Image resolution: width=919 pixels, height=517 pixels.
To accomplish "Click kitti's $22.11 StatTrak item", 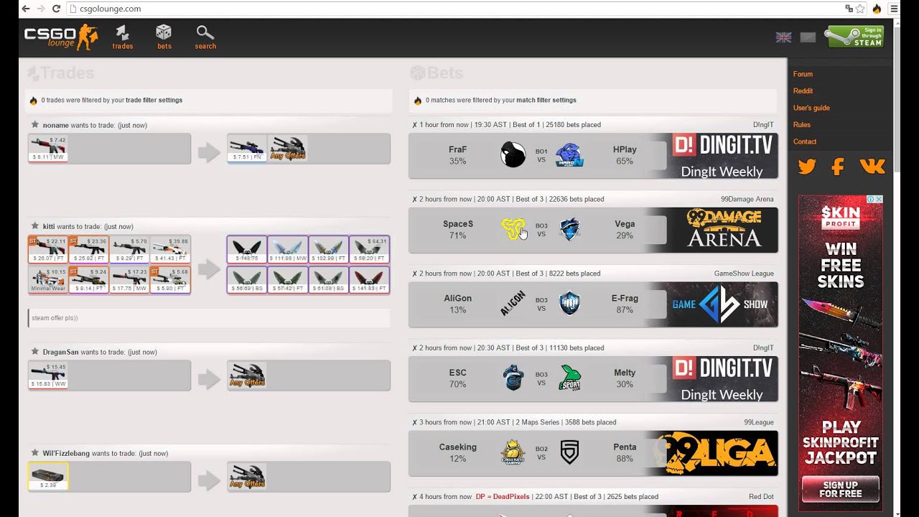I will point(48,249).
